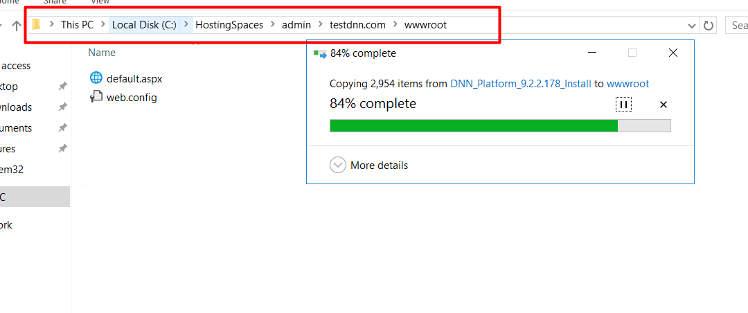
Task: Click the pin icon next to Downloads
Action: (x=62, y=107)
